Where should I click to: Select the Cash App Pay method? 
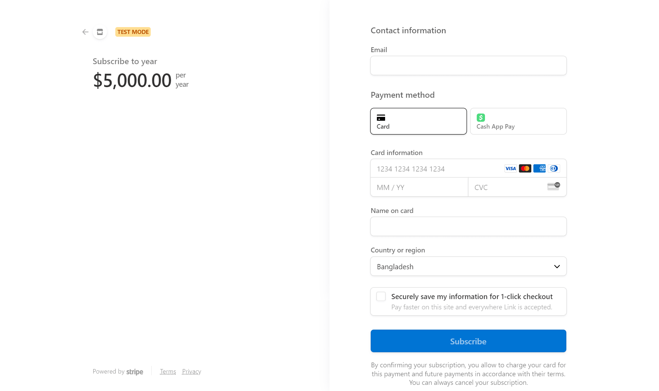tap(518, 121)
